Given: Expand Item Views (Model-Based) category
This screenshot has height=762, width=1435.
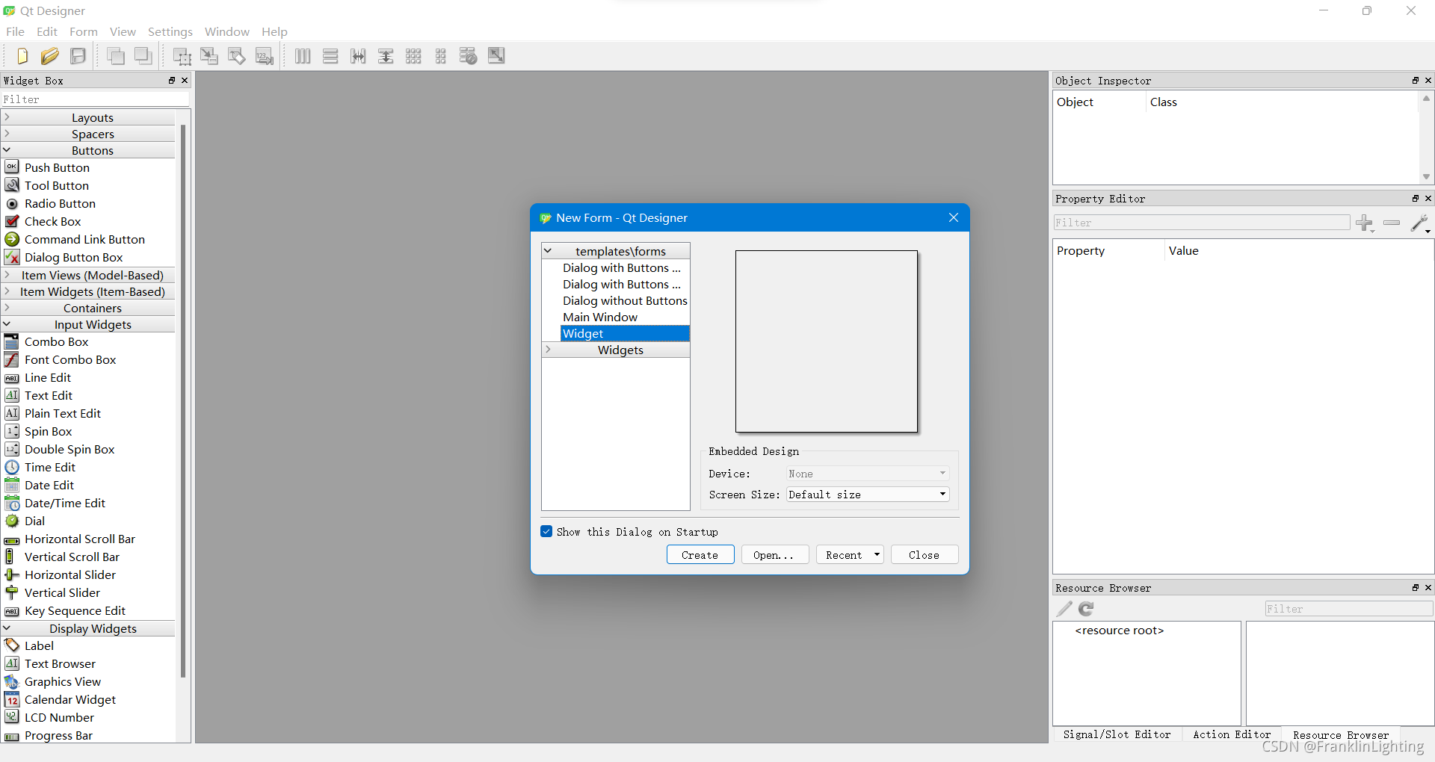Looking at the screenshot, I should pos(7,275).
